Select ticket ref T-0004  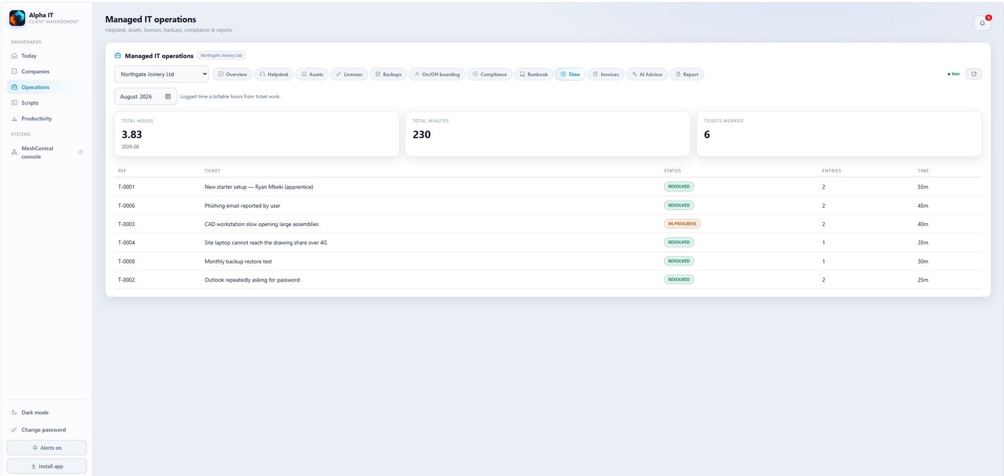[x=127, y=243]
